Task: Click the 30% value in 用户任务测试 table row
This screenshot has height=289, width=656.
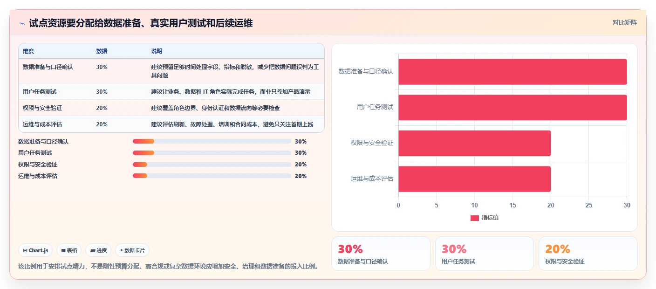Action: tap(102, 92)
